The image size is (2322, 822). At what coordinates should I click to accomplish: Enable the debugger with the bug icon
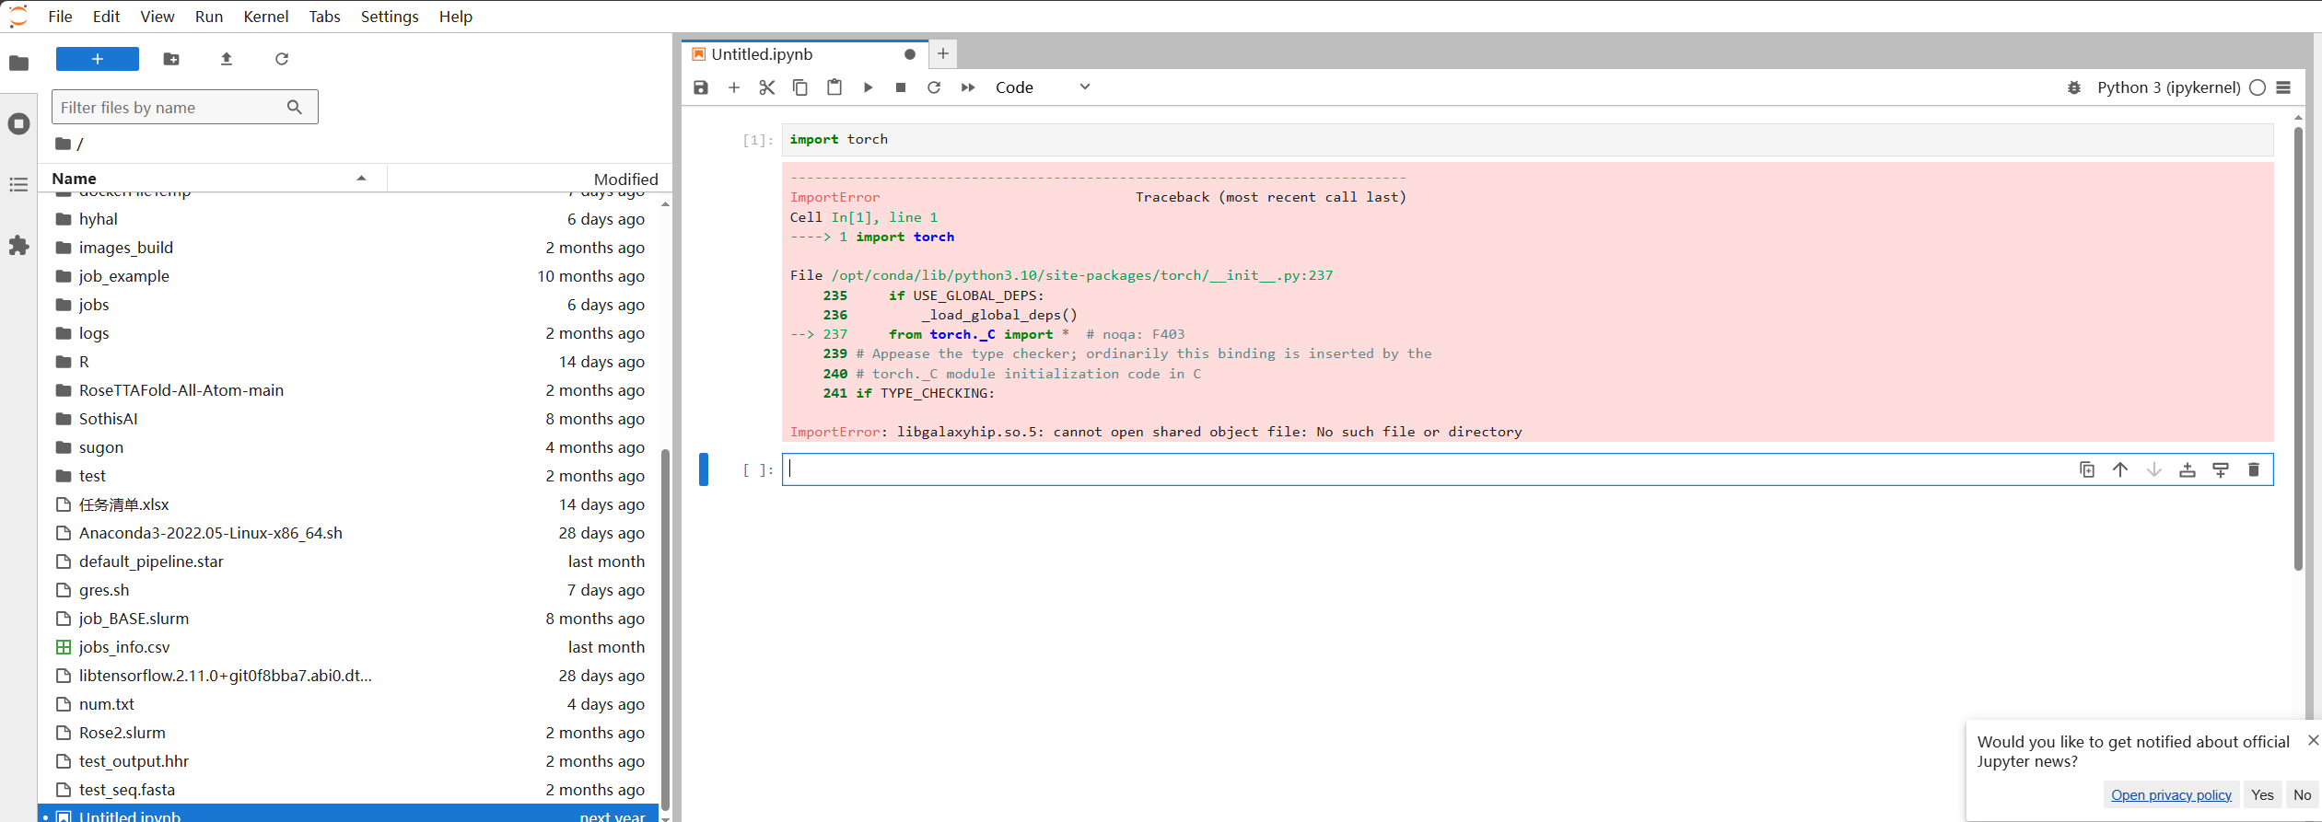[2074, 87]
